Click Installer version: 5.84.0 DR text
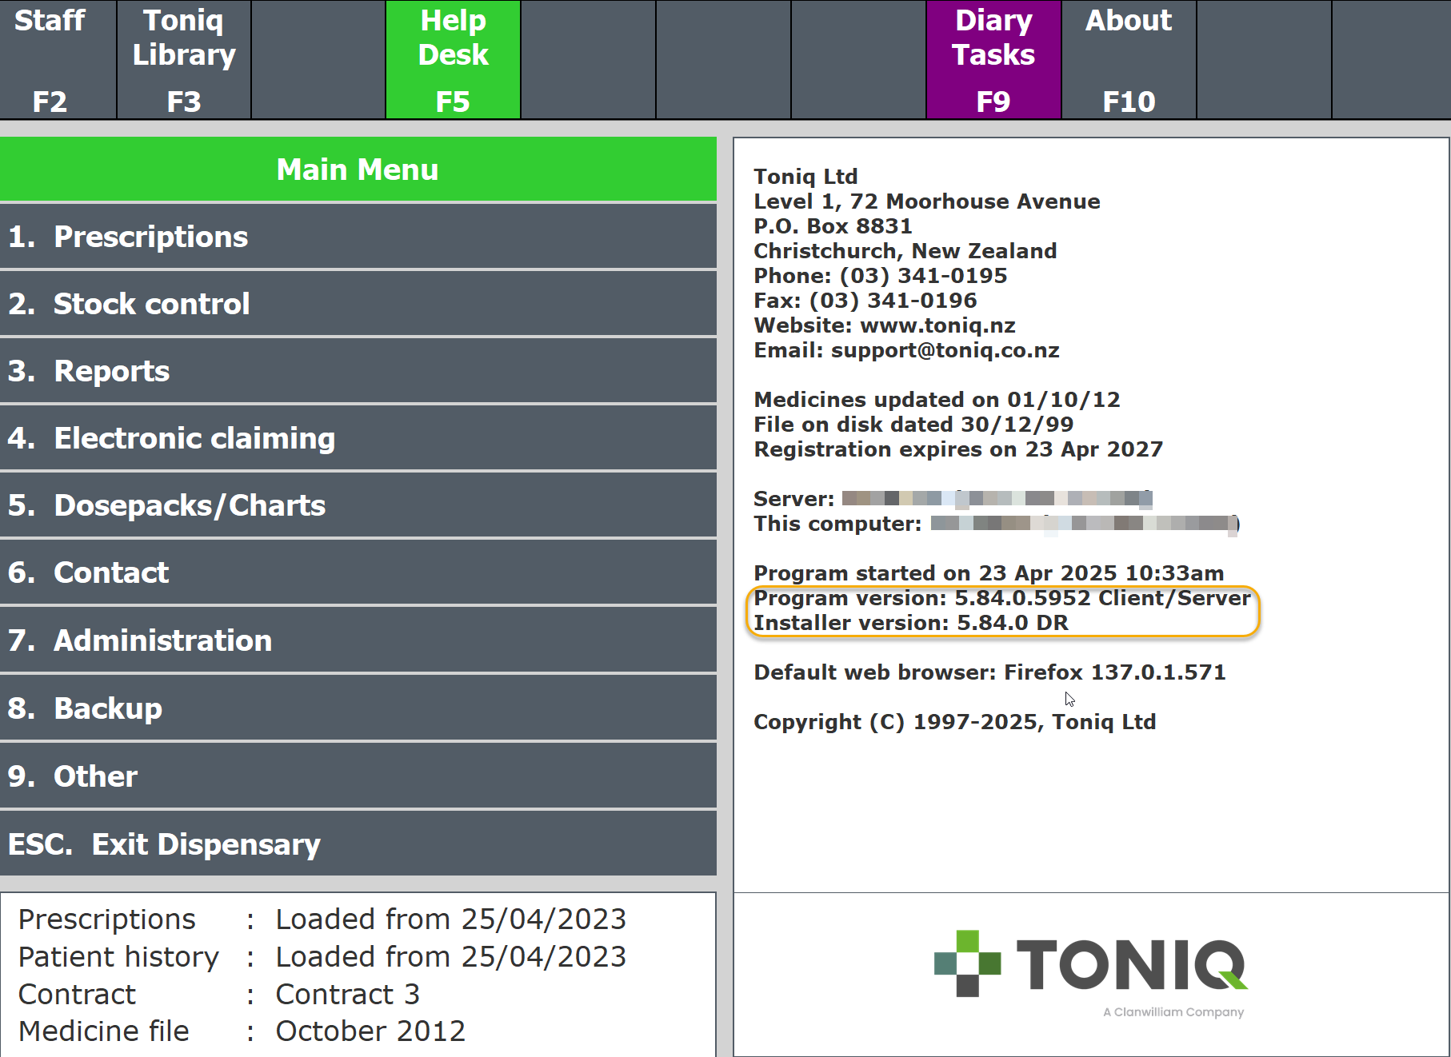1451x1057 pixels. (911, 623)
